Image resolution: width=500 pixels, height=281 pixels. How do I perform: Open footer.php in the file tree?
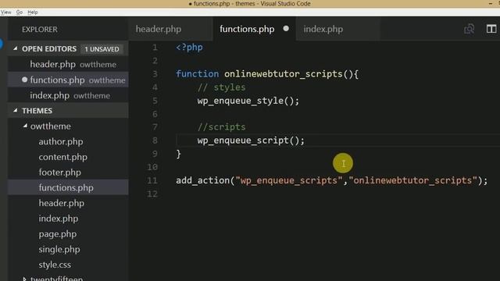(59, 173)
